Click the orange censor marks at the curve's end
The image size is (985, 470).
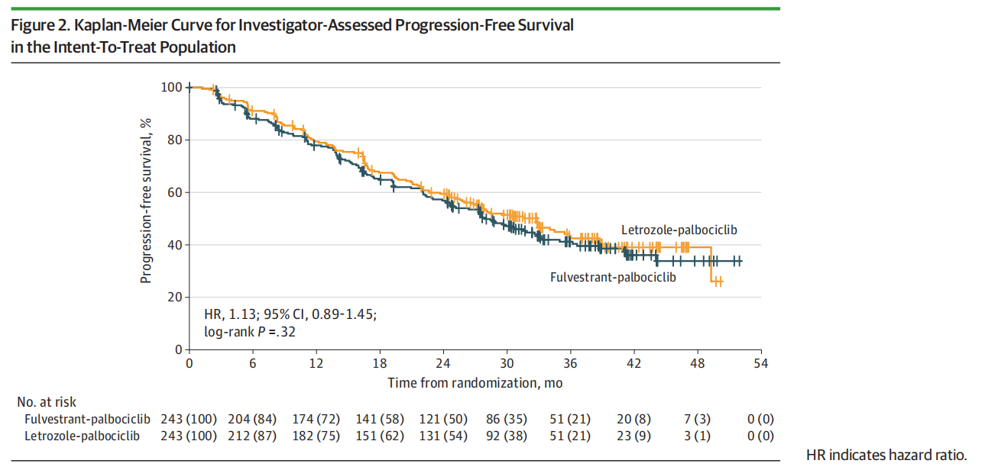pyautogui.click(x=718, y=282)
